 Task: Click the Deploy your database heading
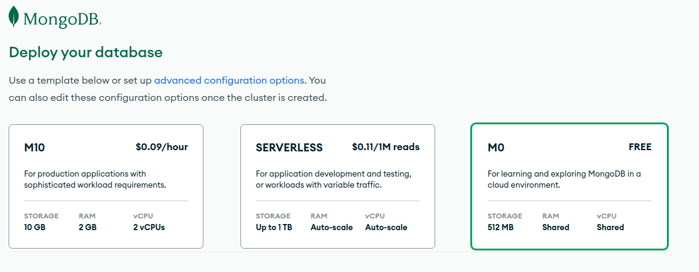click(86, 52)
